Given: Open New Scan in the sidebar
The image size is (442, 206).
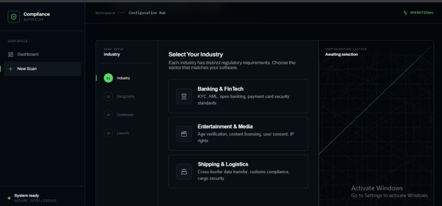Looking at the screenshot, I should [x=42, y=69].
